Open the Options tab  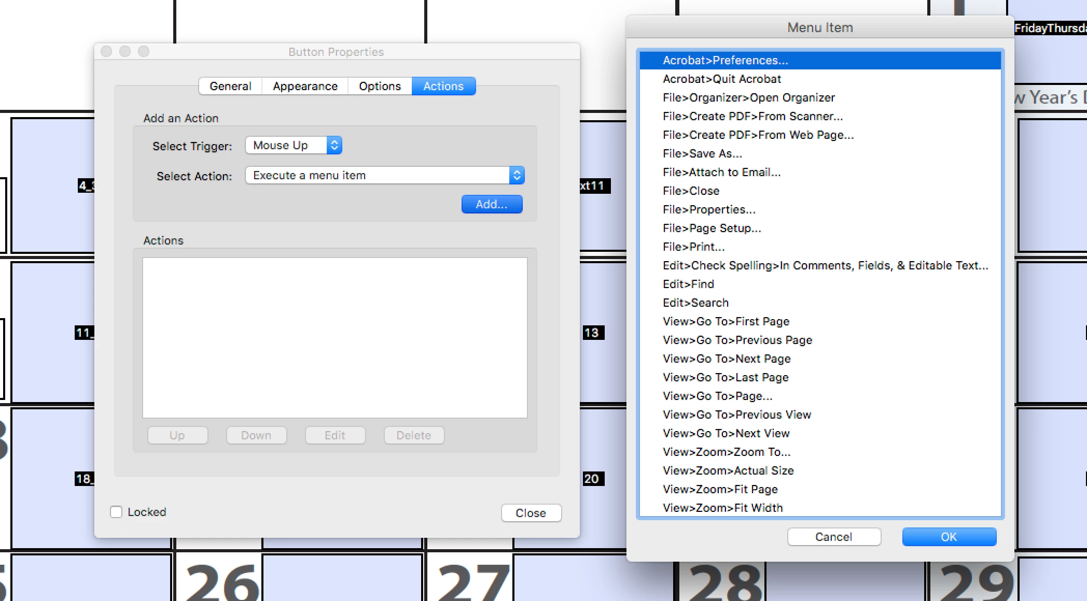point(380,86)
